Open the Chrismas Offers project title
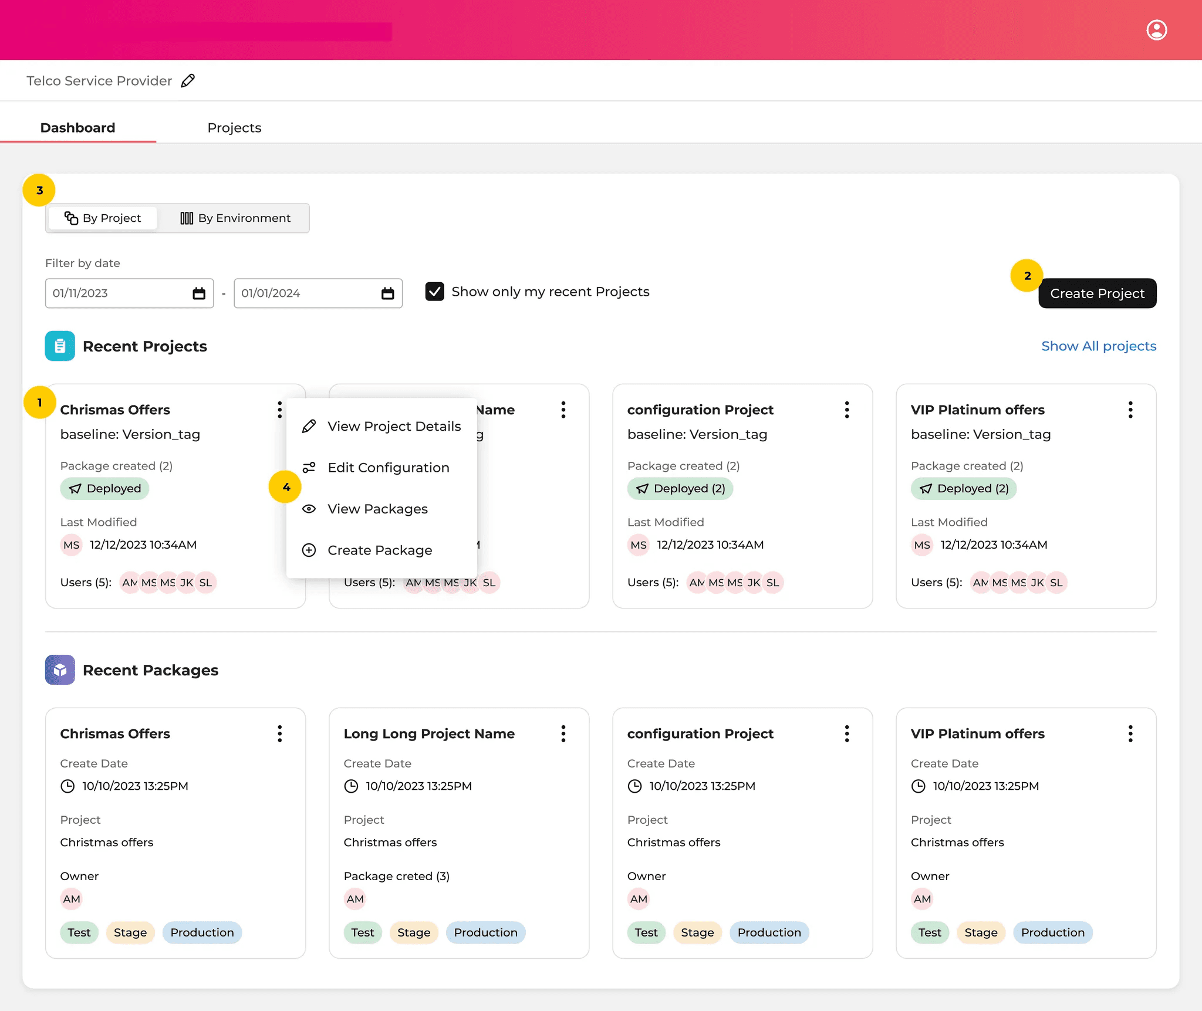 click(115, 410)
